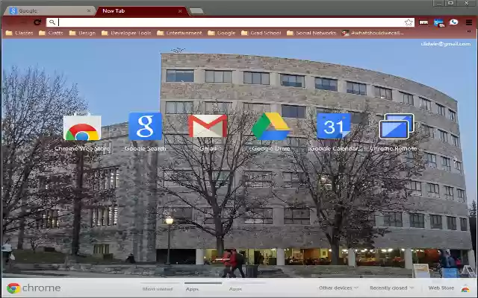The height and width of the screenshot is (298, 478).
Task: Close the New Tab tab
Action: (180, 11)
